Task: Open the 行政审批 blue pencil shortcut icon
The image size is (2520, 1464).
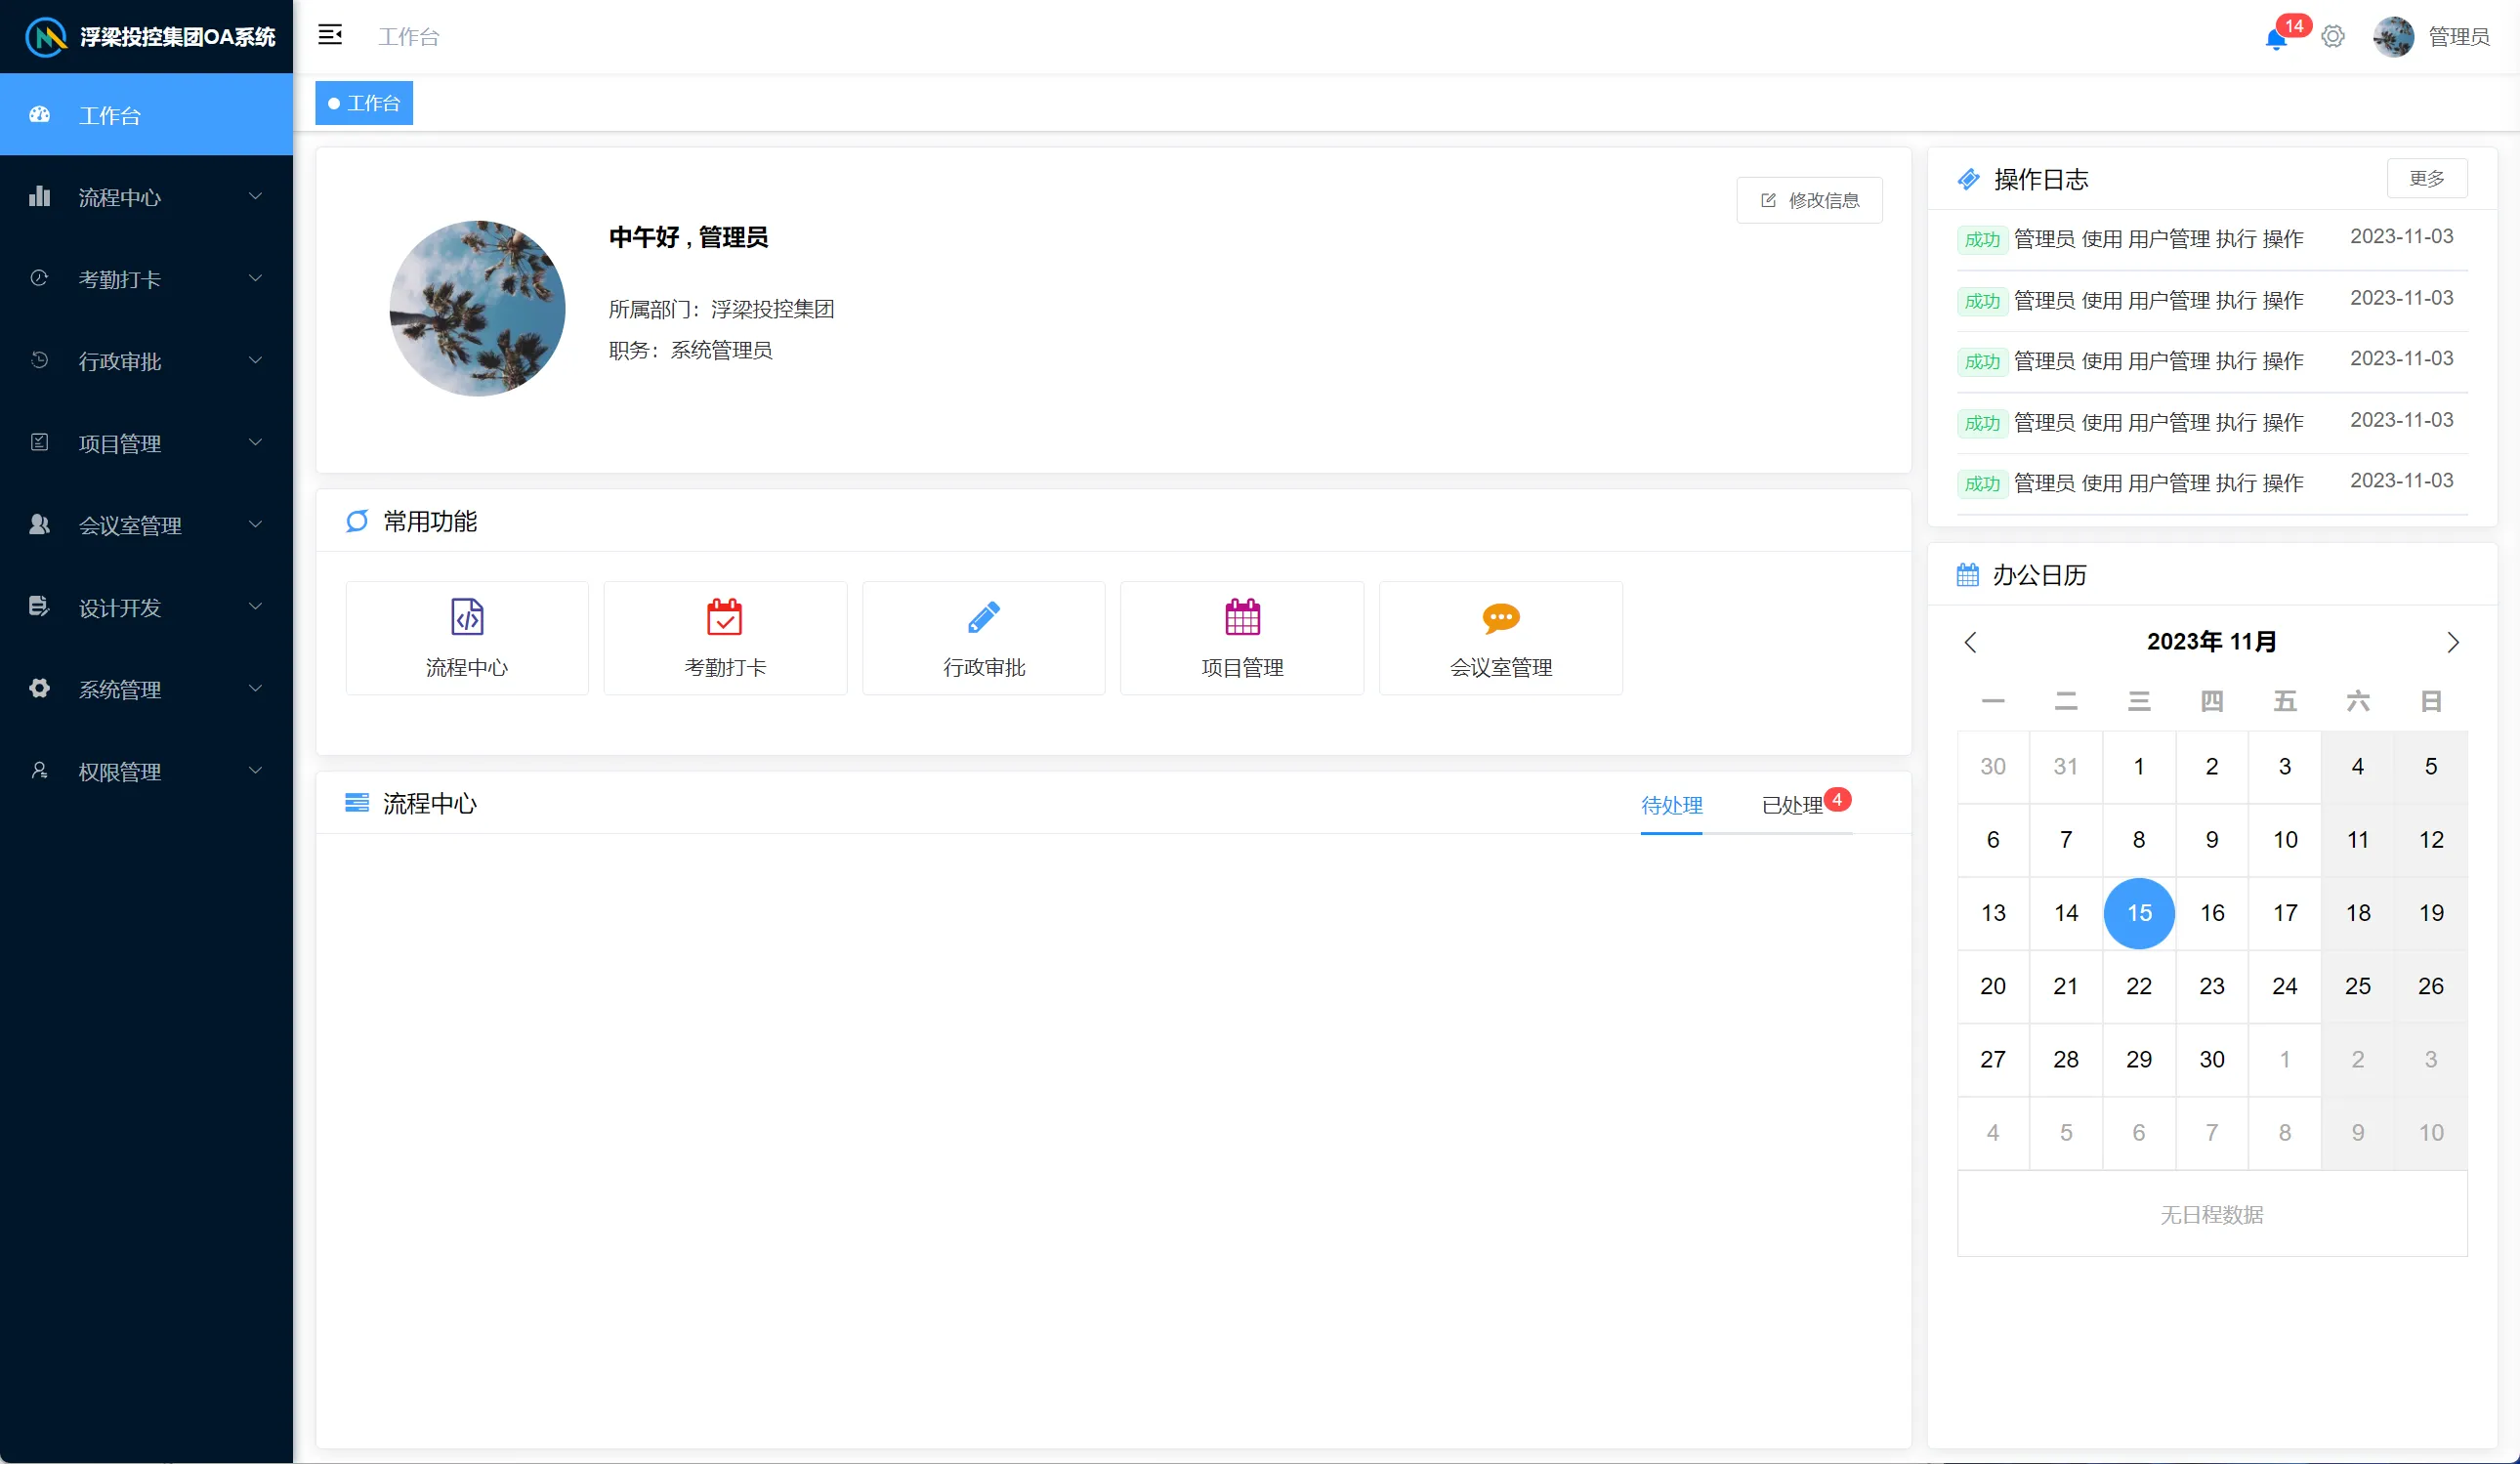Action: pyautogui.click(x=984, y=617)
